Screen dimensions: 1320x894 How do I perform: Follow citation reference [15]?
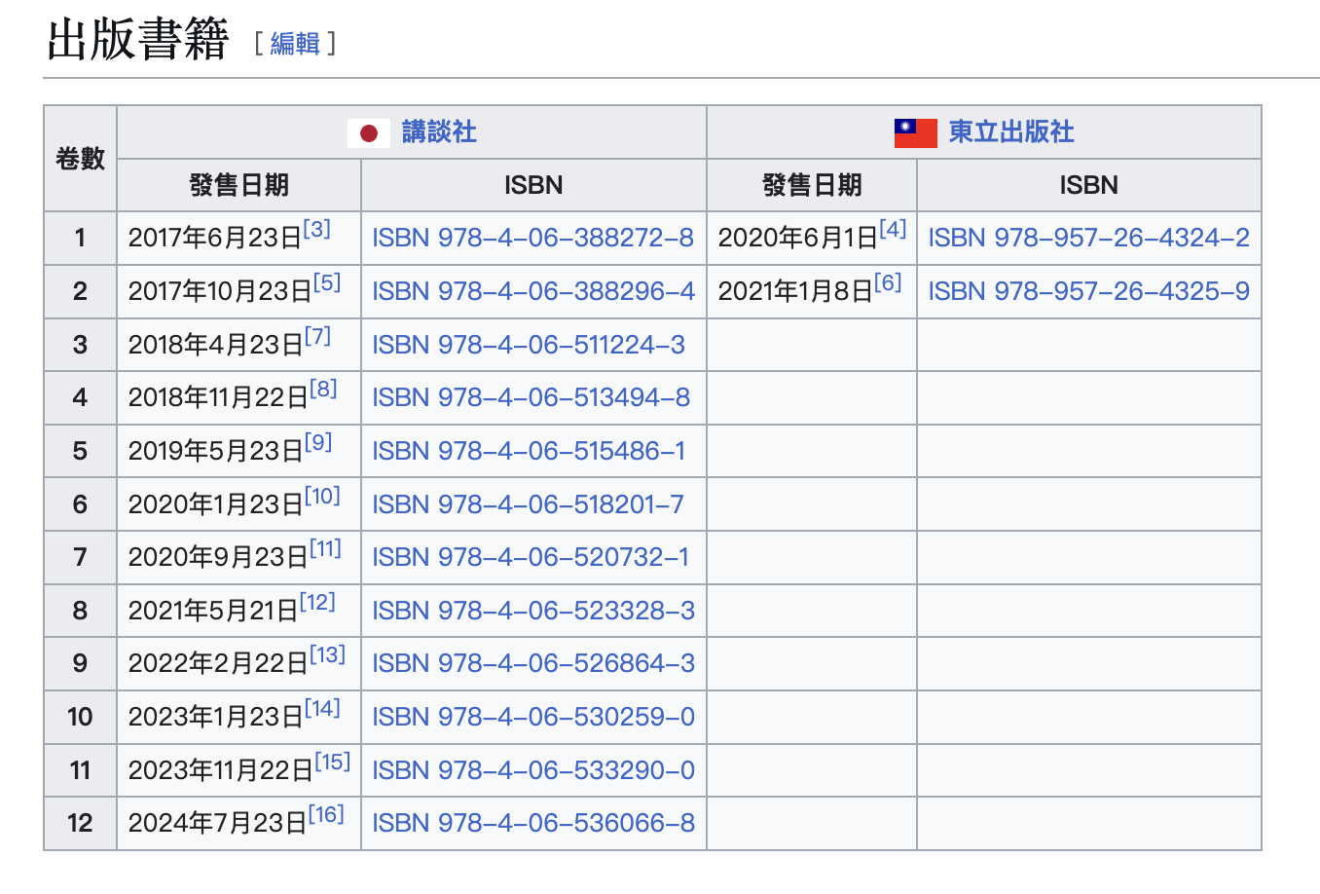(x=333, y=763)
